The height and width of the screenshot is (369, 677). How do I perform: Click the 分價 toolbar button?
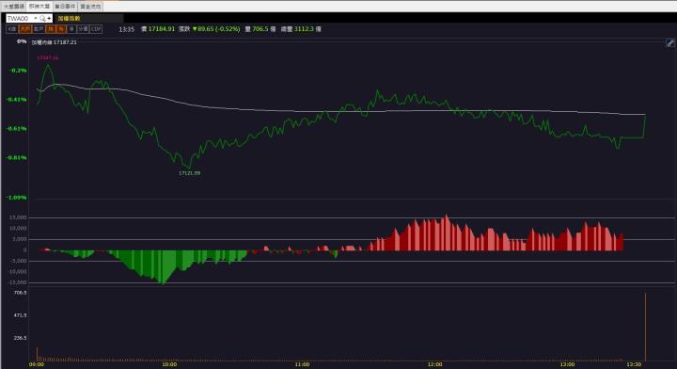[x=83, y=29]
